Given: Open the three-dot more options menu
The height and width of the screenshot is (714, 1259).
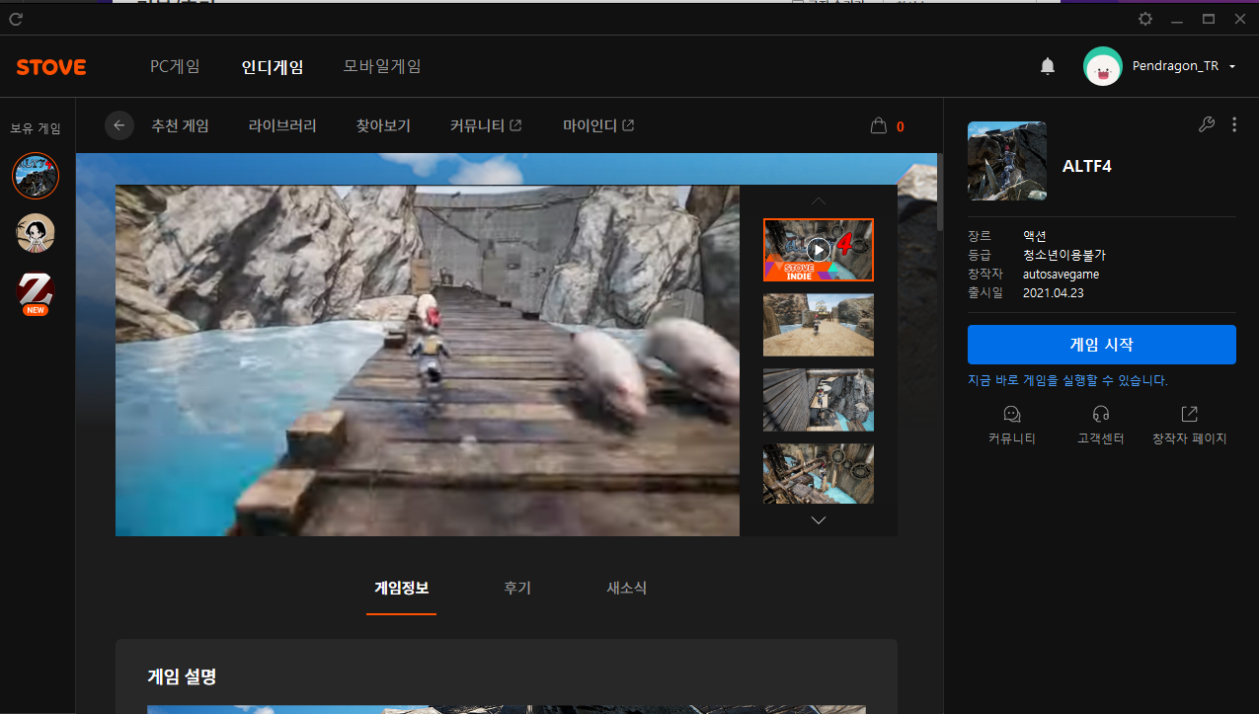Looking at the screenshot, I should pos(1233,124).
